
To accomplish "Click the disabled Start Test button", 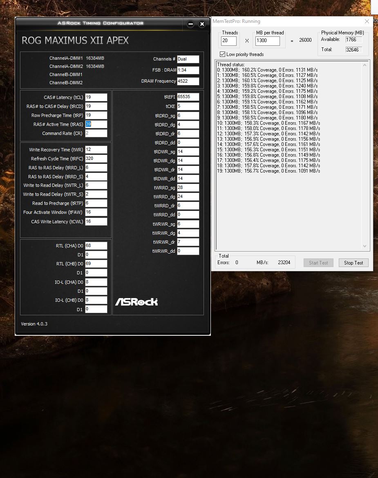I will pos(318,263).
